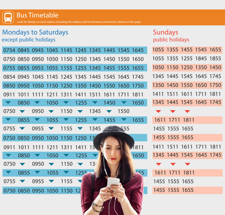Click the 'Look for details on each station' subtitle
This screenshot has height=215, width=225.
[79, 22]
